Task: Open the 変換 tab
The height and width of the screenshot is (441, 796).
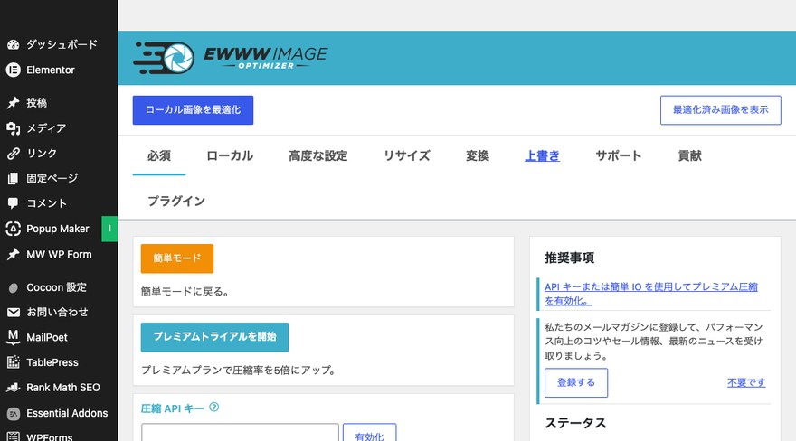Action: [x=478, y=156]
